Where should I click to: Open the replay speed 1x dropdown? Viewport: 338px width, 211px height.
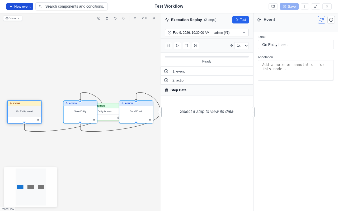(x=241, y=45)
